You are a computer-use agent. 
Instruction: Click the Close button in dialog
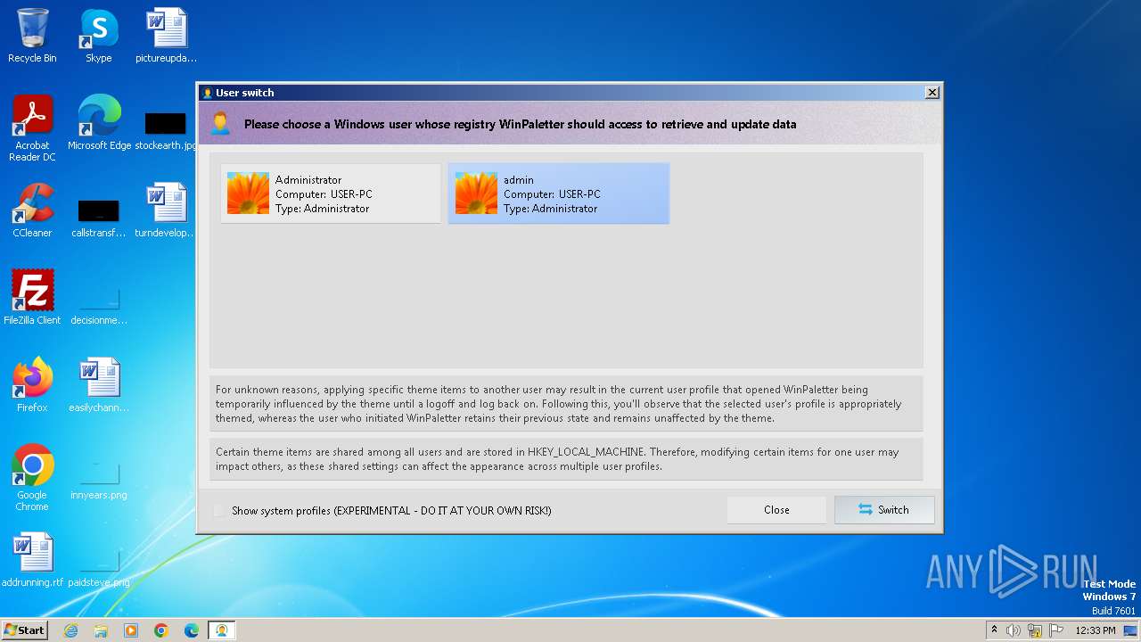coord(776,510)
